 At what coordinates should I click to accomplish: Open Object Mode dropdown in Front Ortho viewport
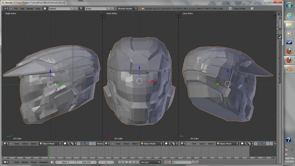point(151,144)
